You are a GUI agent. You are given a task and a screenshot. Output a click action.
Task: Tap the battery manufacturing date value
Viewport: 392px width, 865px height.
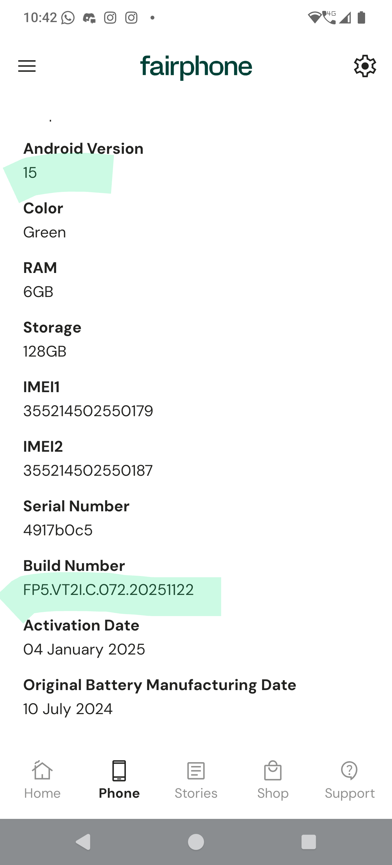[68, 709]
